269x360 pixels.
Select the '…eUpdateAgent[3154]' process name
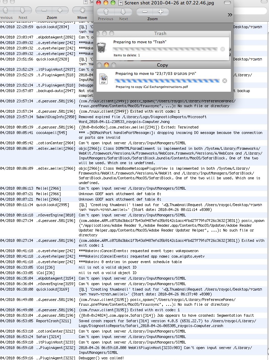[x=56, y=278]
